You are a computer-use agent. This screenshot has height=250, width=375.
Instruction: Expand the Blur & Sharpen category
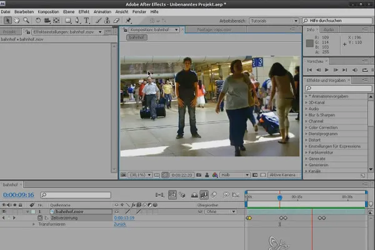coord(306,115)
